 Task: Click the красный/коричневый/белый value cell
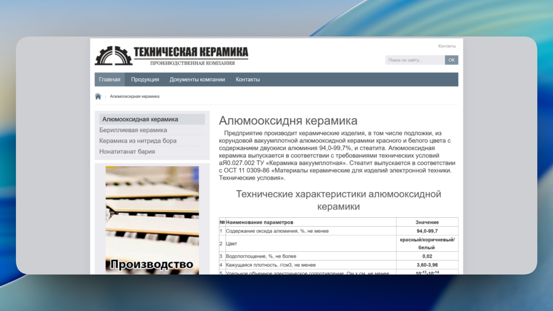pyautogui.click(x=427, y=244)
